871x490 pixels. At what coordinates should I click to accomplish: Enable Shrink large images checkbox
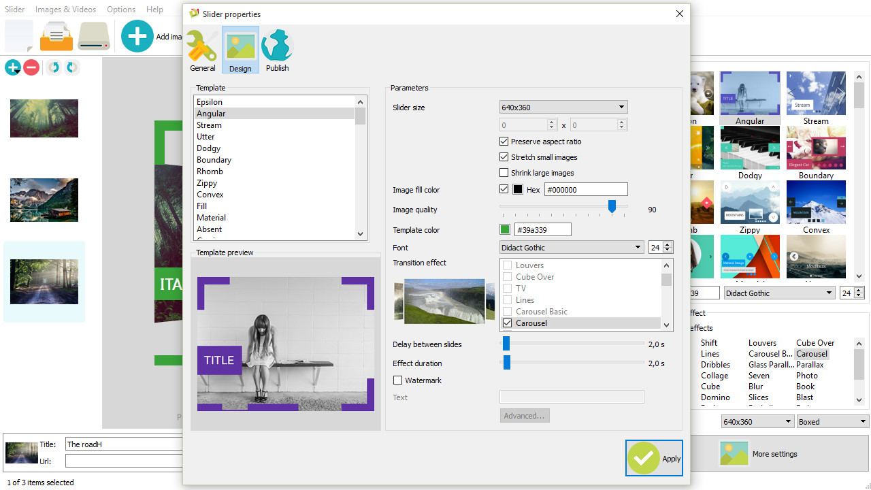point(504,173)
